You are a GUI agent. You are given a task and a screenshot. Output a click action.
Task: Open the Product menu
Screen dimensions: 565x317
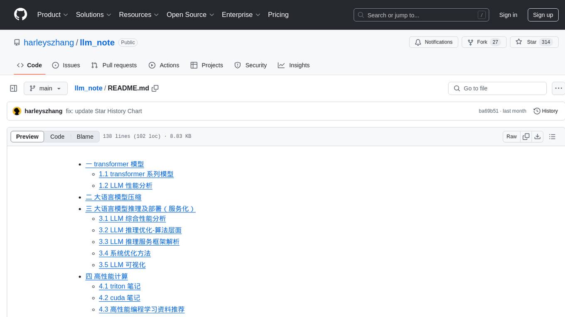click(53, 15)
